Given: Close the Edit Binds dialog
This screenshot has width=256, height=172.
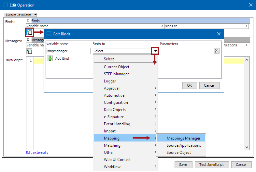Looking at the screenshot, I should 219,34.
